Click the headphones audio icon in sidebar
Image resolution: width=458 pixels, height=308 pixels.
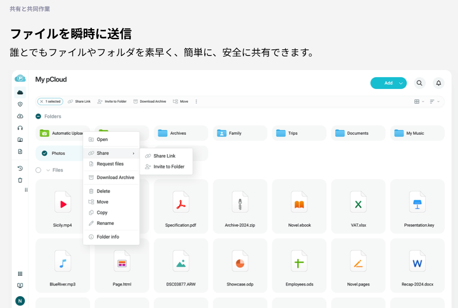(x=20, y=128)
